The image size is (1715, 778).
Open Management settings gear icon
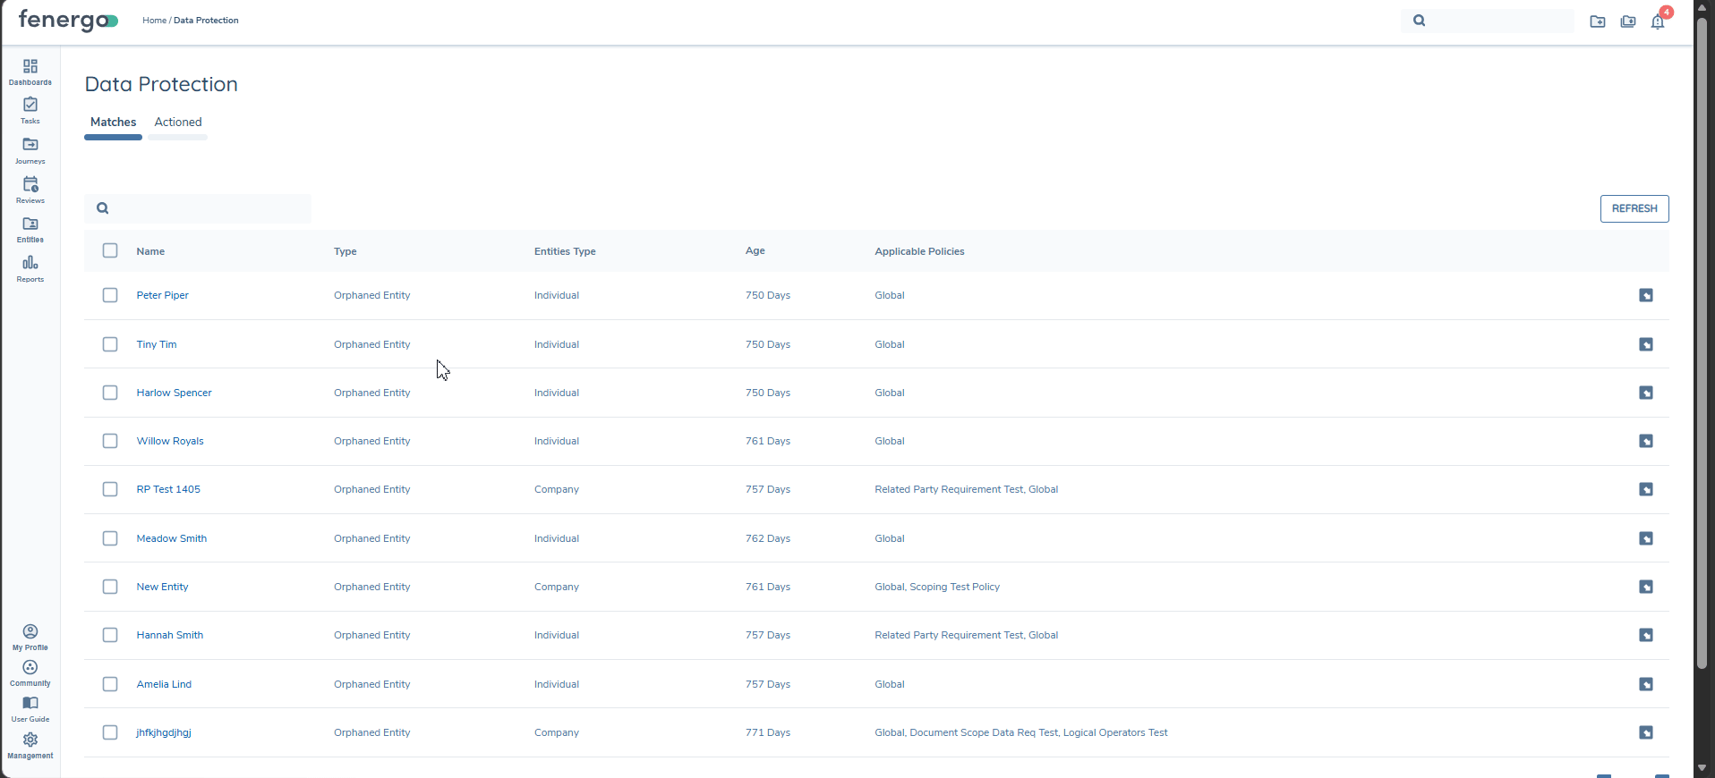click(30, 746)
